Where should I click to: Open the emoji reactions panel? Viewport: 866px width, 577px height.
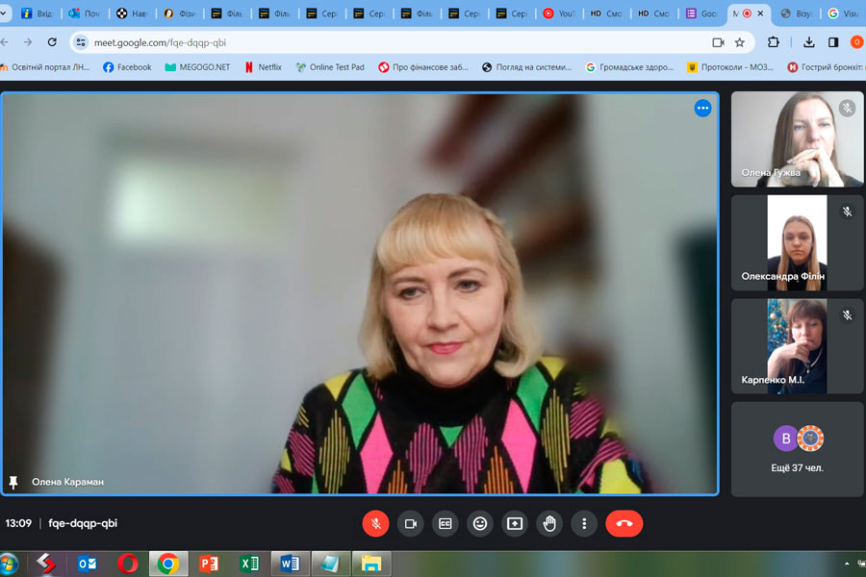click(480, 523)
